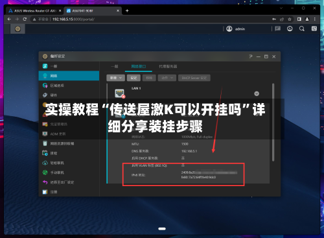This screenshot has width=324, height=238.
Task: Click DHCP Server settings button
Action: (194, 78)
